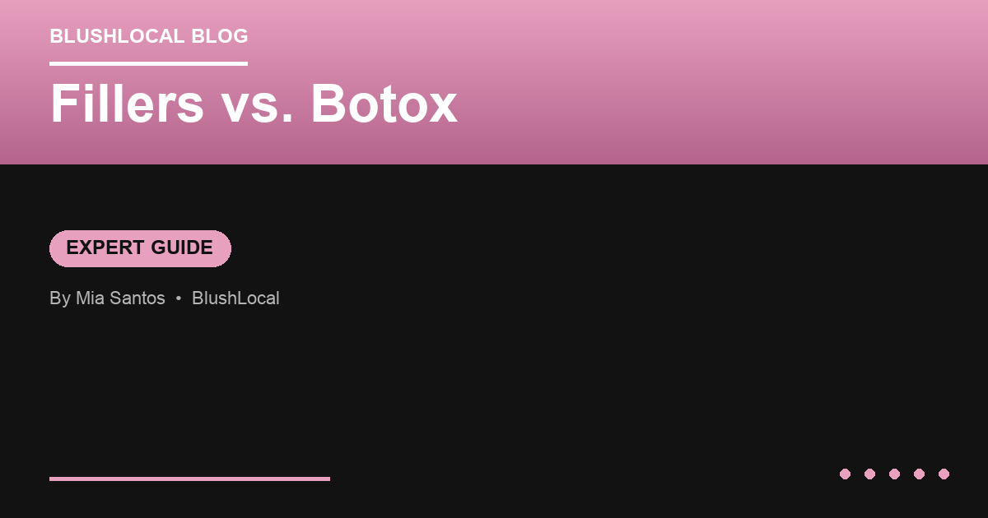988x518 pixels.
Task: Click the word Fillers in the title
Action: pos(127,104)
